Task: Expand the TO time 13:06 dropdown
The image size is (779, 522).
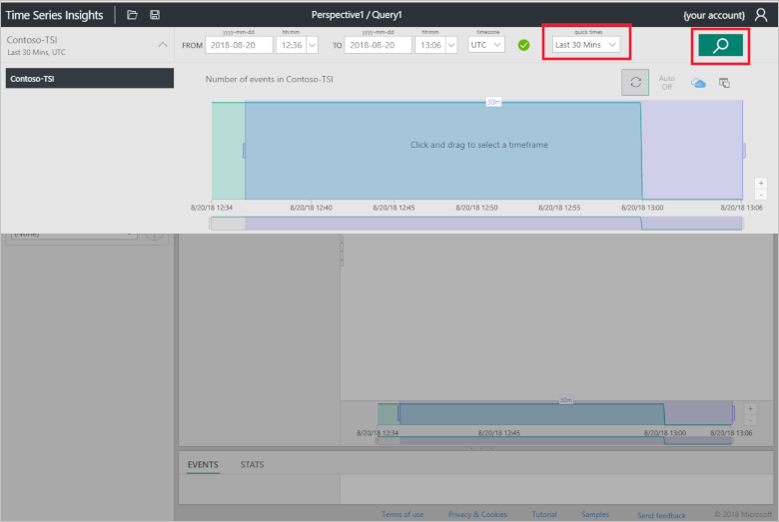Action: pos(451,45)
